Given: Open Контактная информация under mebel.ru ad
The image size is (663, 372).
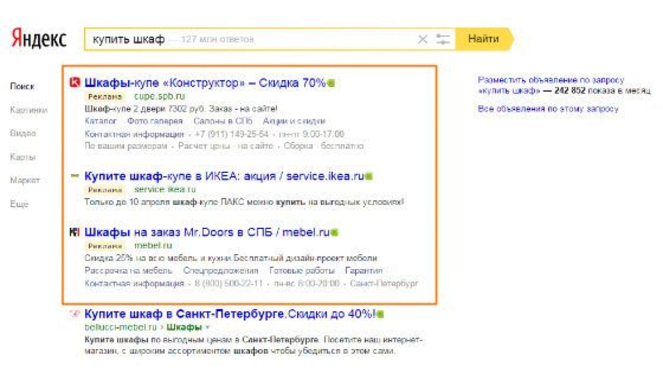Looking at the screenshot, I should (x=134, y=283).
